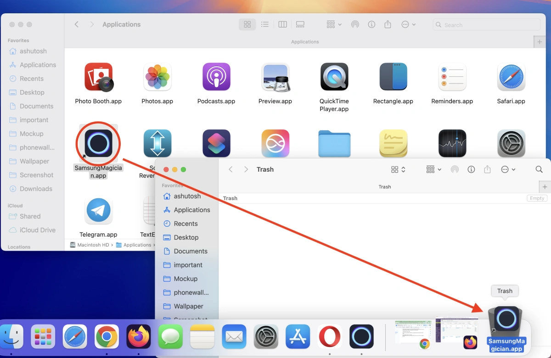Open Safari from the Dock
The image size is (551, 358).
(x=75, y=337)
